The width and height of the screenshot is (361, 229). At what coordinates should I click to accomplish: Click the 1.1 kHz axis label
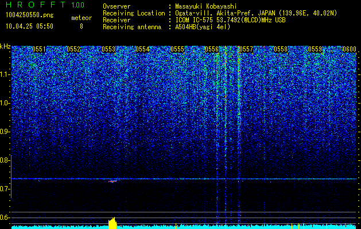point(5,74)
